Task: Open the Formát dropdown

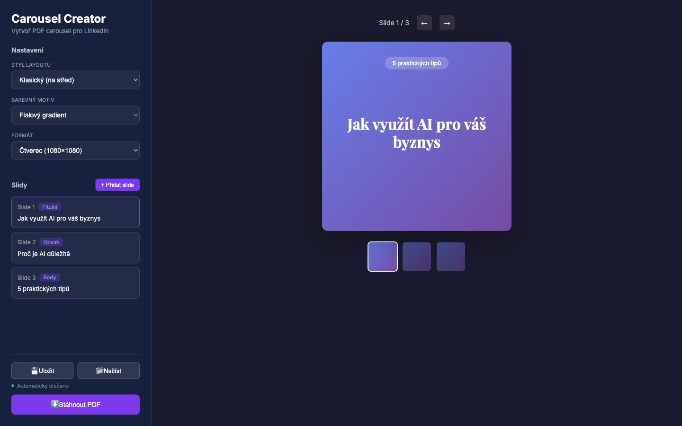Action: (x=75, y=150)
